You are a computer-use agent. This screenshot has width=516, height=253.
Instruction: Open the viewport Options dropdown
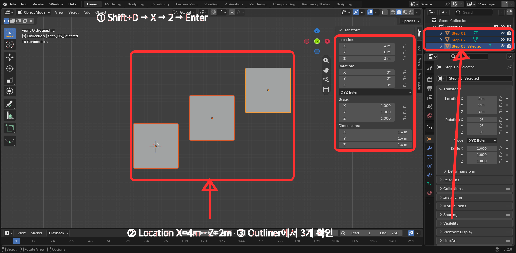click(410, 21)
